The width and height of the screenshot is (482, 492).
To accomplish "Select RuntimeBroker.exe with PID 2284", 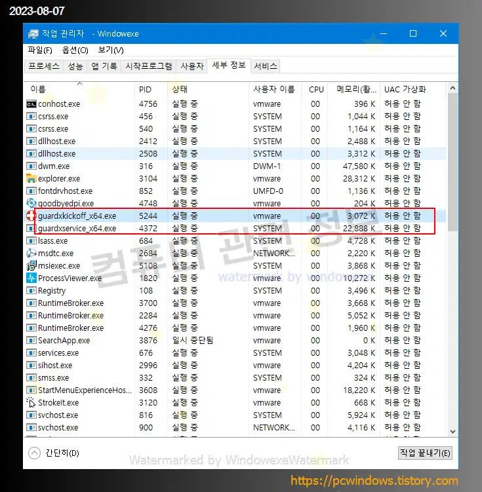I will 235,316.
